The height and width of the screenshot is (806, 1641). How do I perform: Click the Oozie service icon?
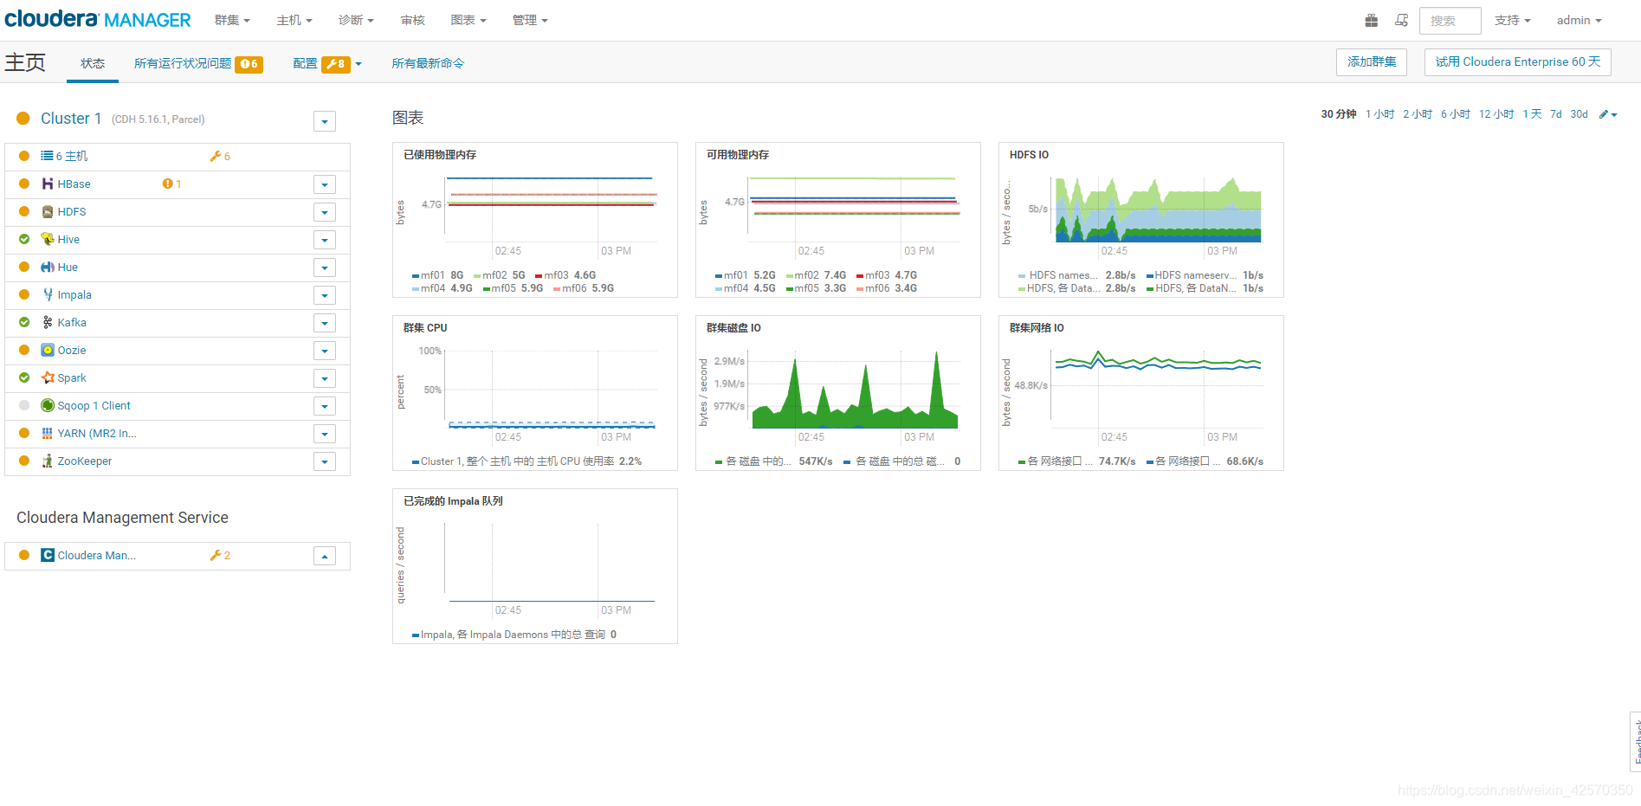coord(48,350)
